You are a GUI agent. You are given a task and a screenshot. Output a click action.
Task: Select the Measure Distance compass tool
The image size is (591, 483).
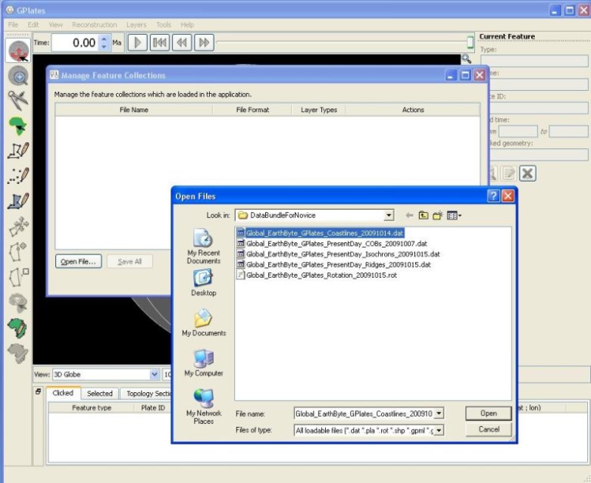coord(17,101)
